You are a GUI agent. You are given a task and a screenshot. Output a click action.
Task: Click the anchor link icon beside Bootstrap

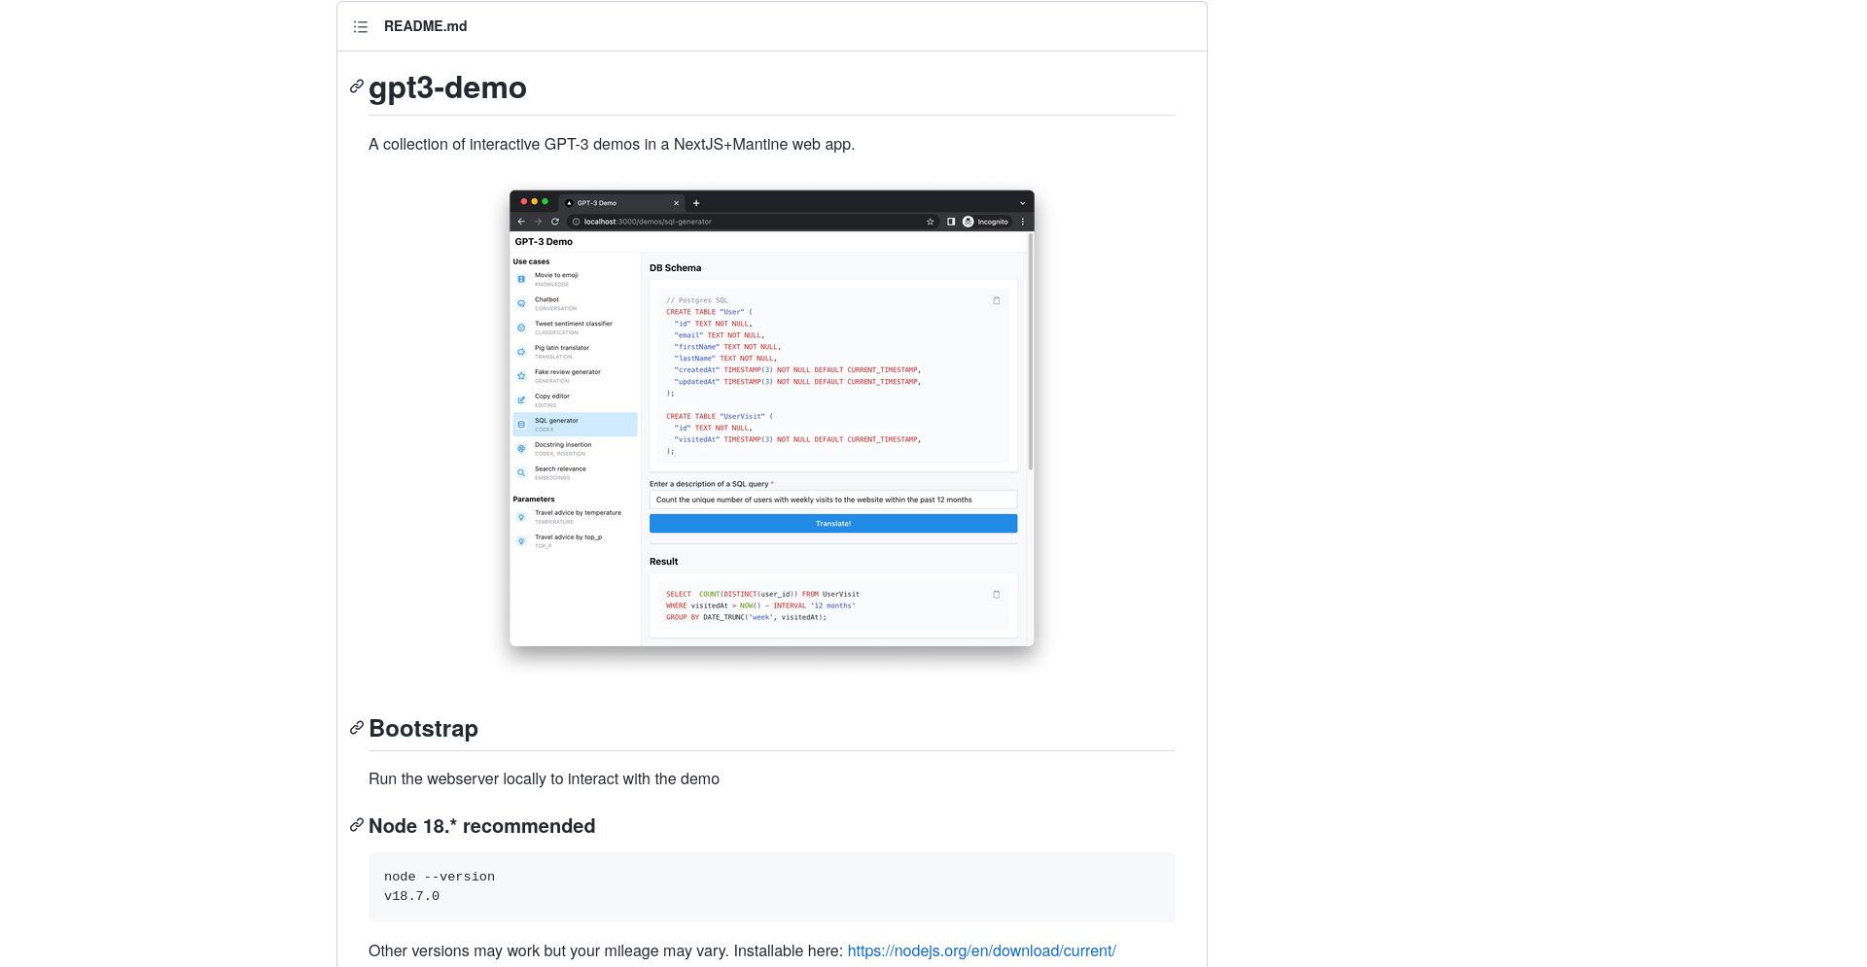pyautogui.click(x=357, y=728)
